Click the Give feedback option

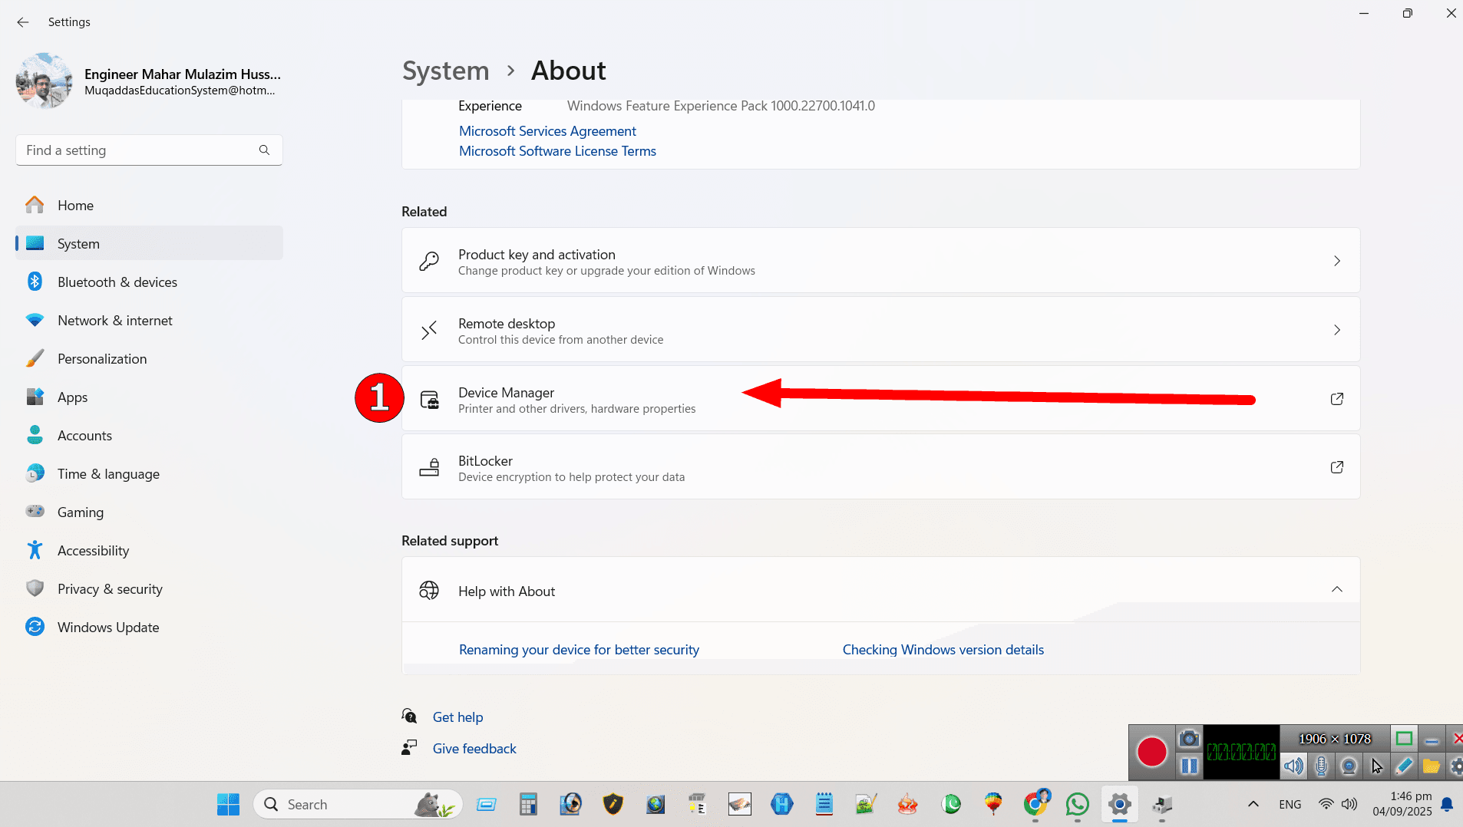click(474, 748)
